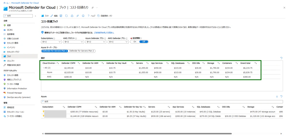
Task: Pin the page using title bar pin icon
Action: click(x=93, y=8)
